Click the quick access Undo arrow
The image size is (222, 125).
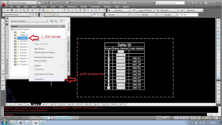55,3
